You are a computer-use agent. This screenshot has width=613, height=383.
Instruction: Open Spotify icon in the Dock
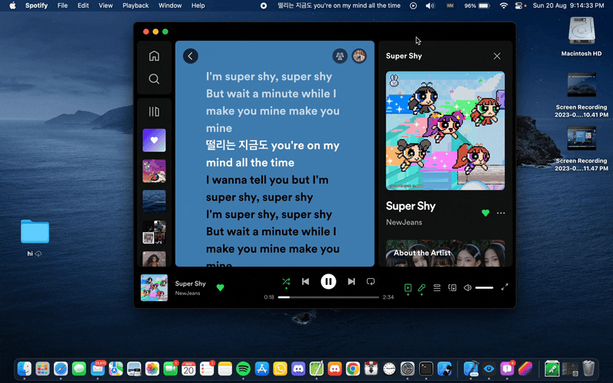(x=243, y=368)
